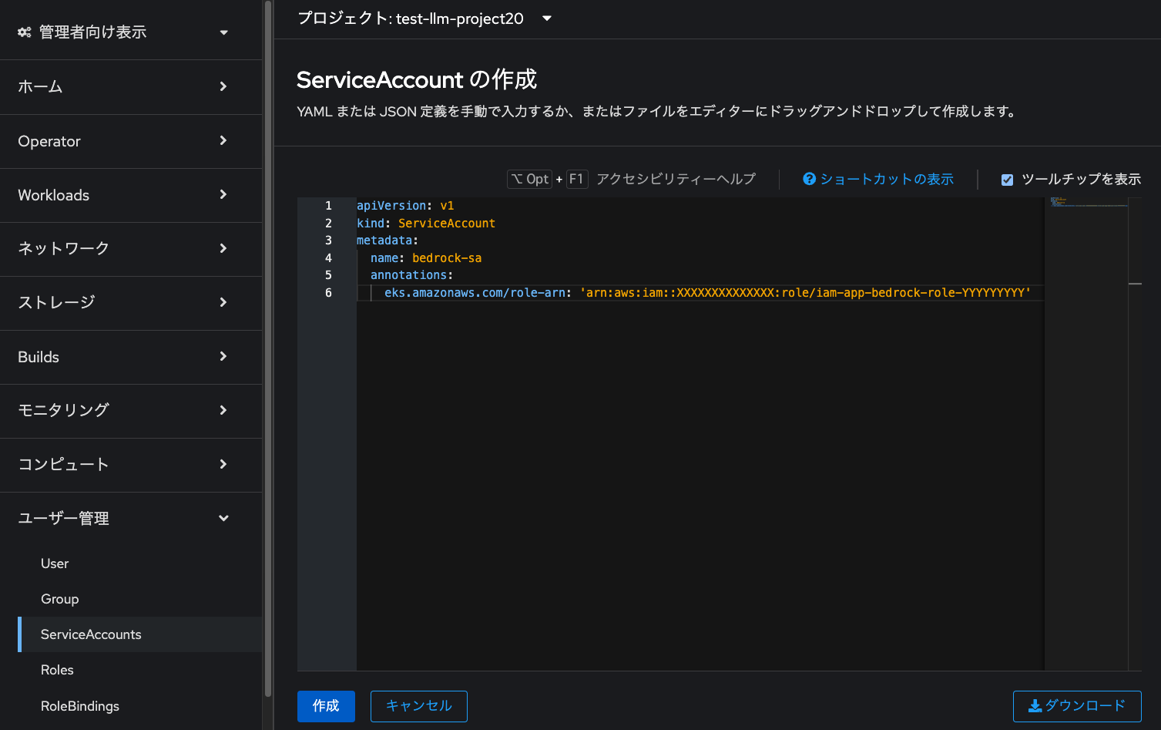Screen dimensions: 1161x730
Task: Expand the モニタリング navigation section
Action: coord(131,411)
